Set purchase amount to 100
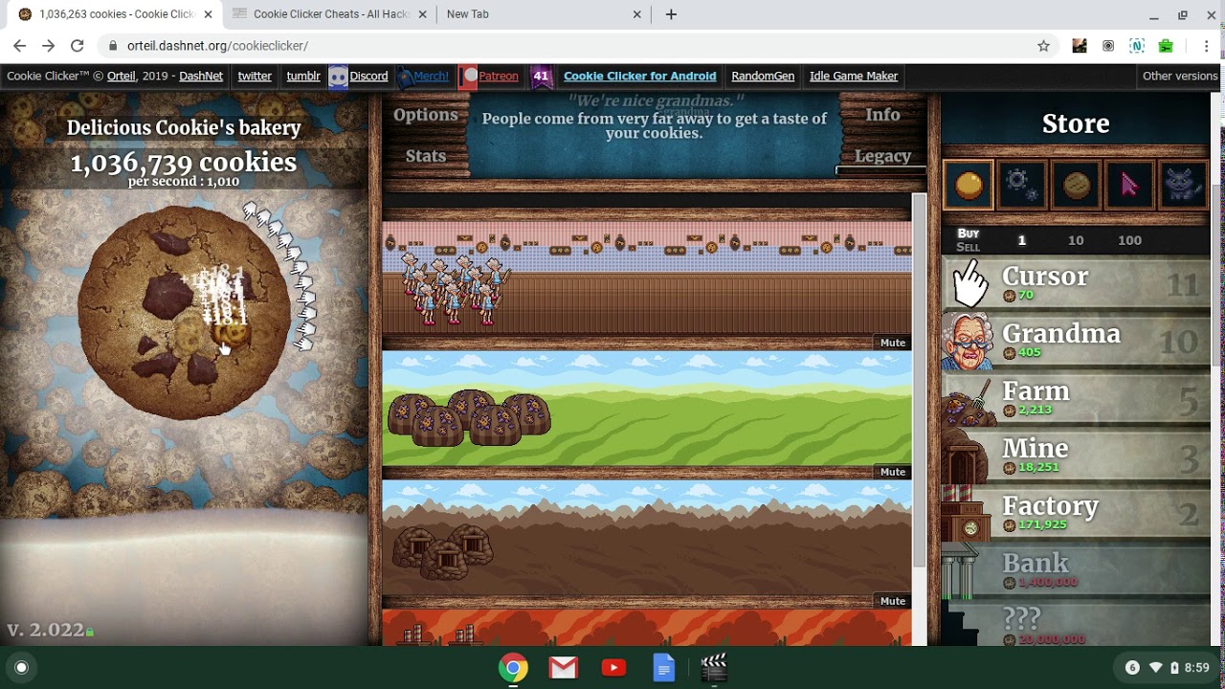Image resolution: width=1225 pixels, height=689 pixels. (1130, 240)
